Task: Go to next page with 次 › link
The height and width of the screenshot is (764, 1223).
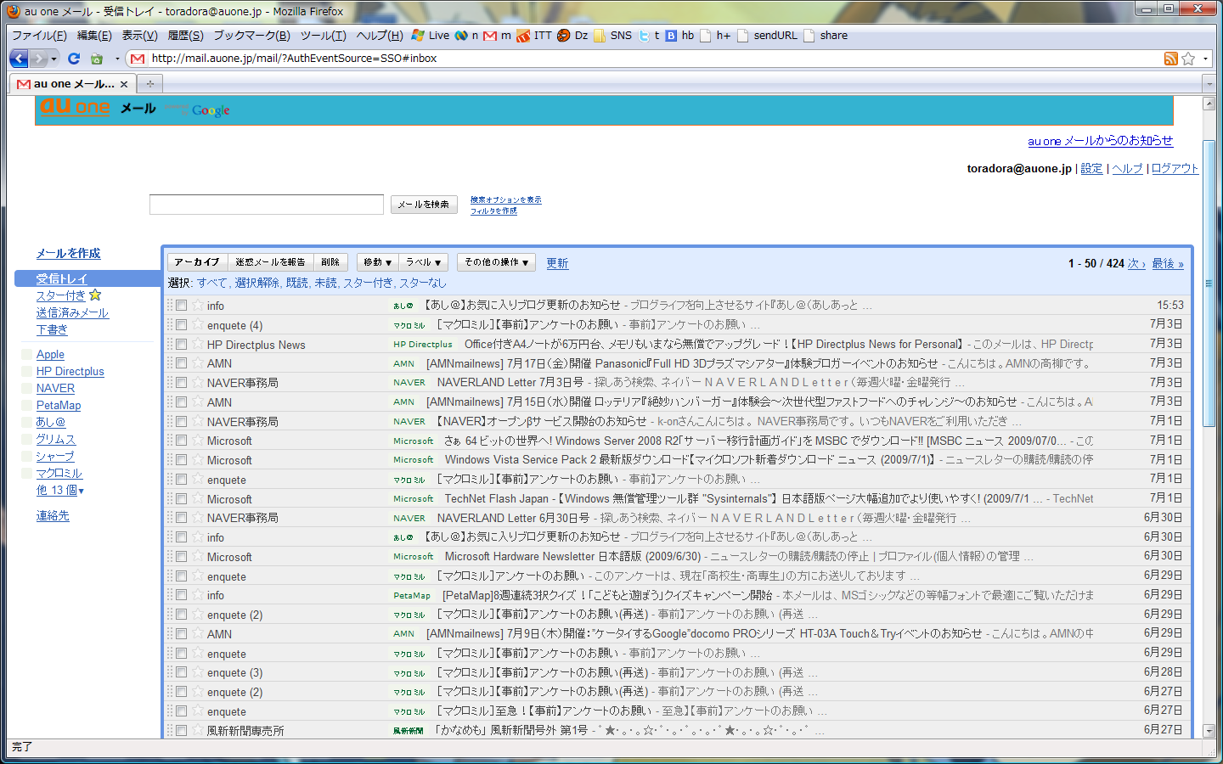Action: click(1136, 264)
